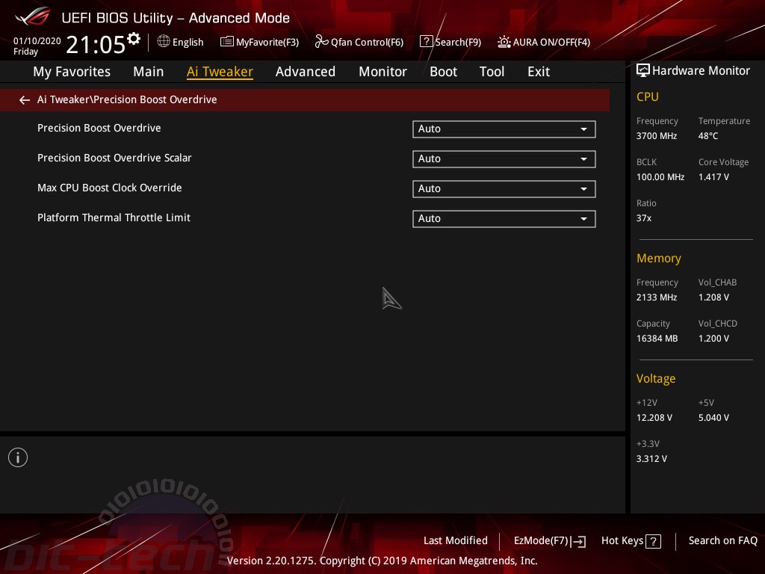
Task: Open the Boot tab
Action: point(443,72)
